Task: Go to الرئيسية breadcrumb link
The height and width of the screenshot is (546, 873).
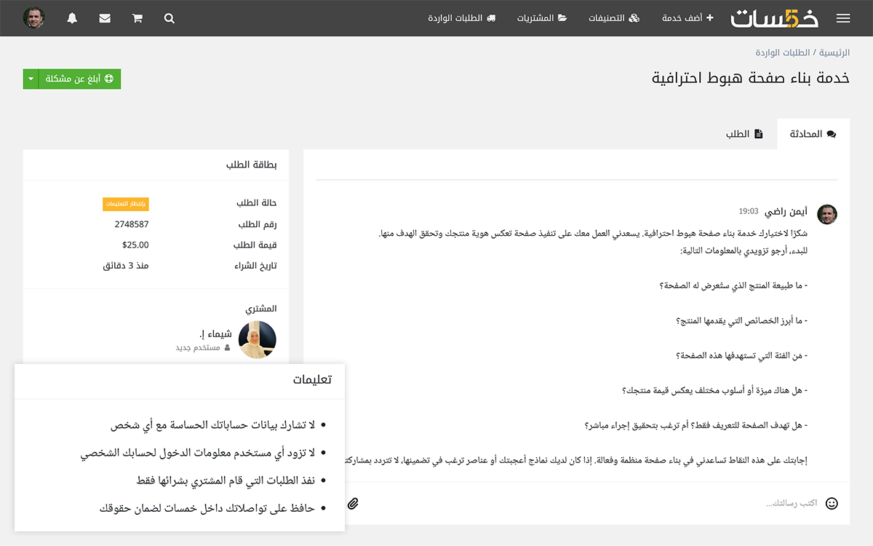Action: coord(834,53)
